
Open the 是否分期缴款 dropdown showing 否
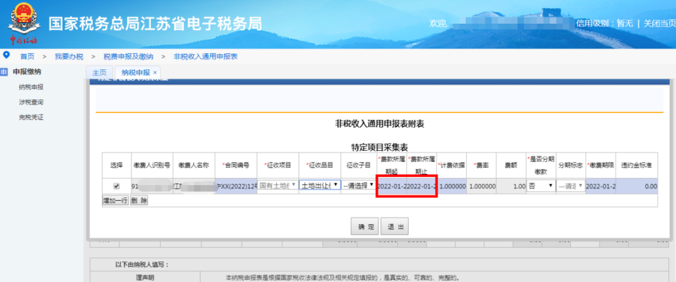(541, 186)
